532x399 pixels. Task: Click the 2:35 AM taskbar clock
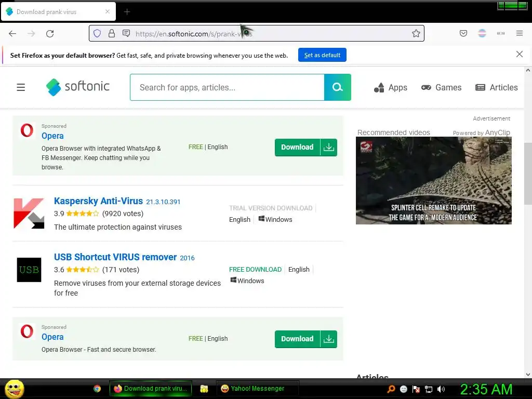(x=486, y=389)
